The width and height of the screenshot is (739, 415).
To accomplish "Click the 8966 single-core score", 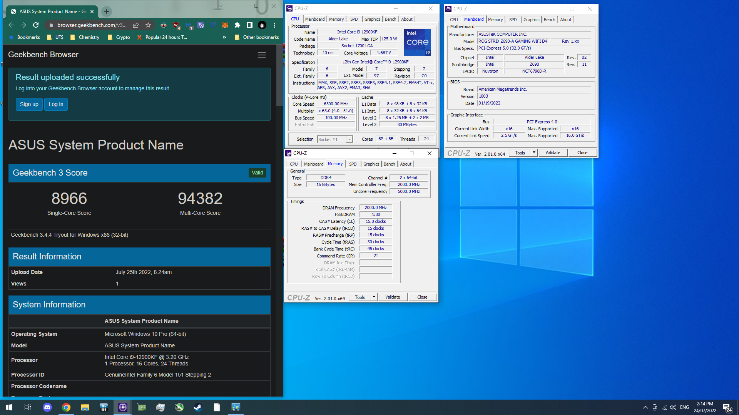I will 69,199.
